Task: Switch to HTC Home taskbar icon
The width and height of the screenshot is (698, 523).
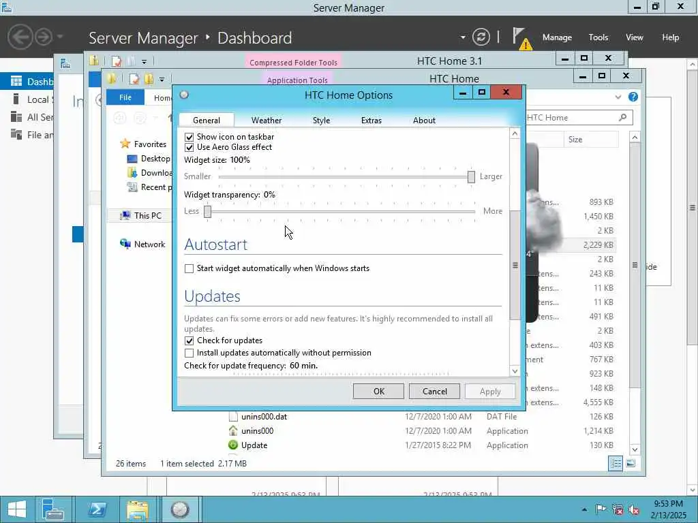Action: tap(180, 509)
